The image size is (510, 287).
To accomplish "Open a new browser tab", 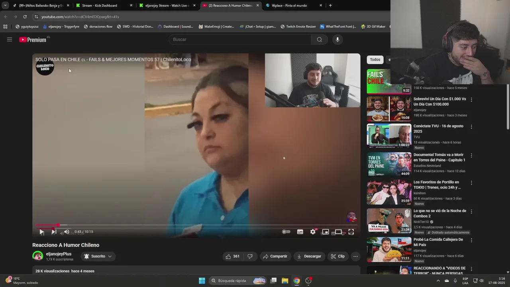I will pyautogui.click(x=330, y=6).
